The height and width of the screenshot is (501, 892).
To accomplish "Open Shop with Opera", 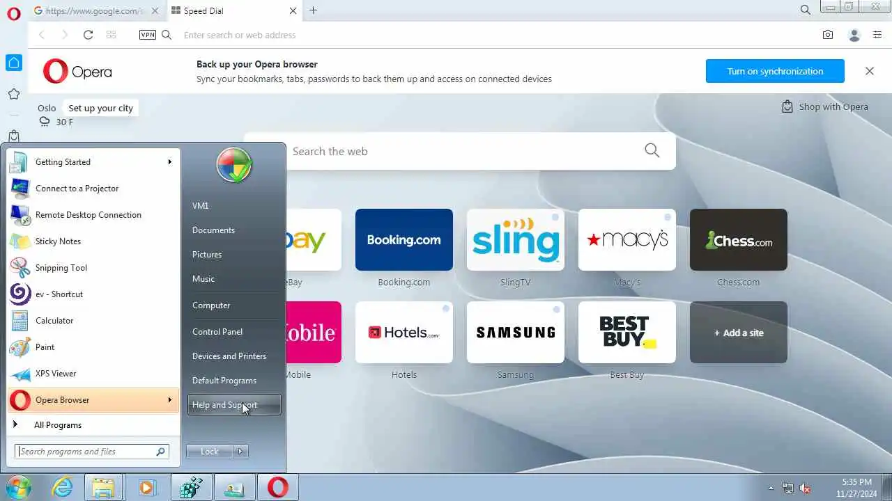I will tap(825, 106).
